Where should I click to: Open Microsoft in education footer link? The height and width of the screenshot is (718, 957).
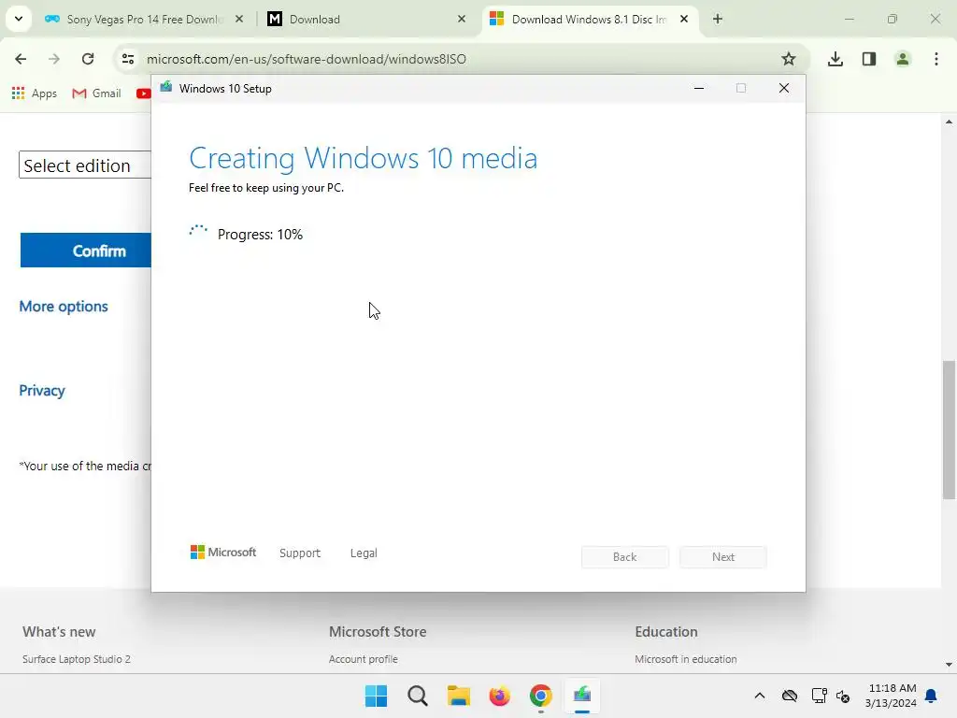(x=685, y=659)
